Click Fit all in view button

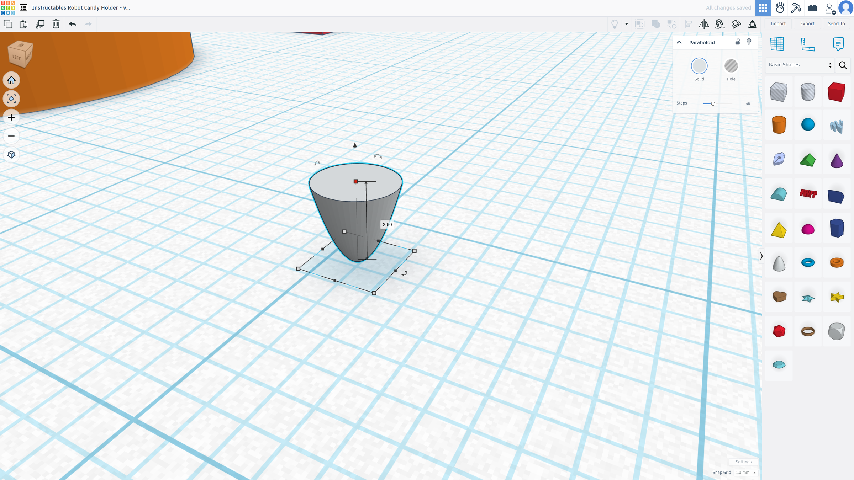coord(11,99)
